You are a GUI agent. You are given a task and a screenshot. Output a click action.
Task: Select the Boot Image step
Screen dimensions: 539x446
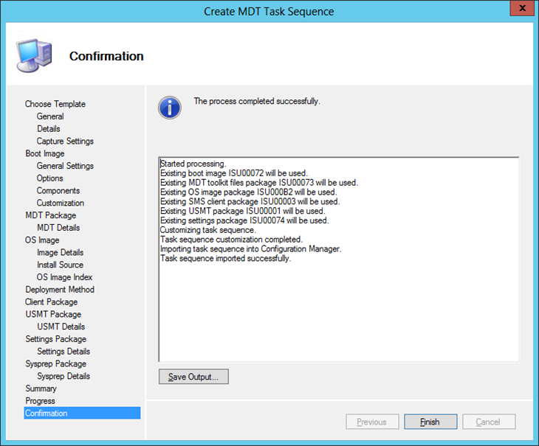(x=45, y=153)
